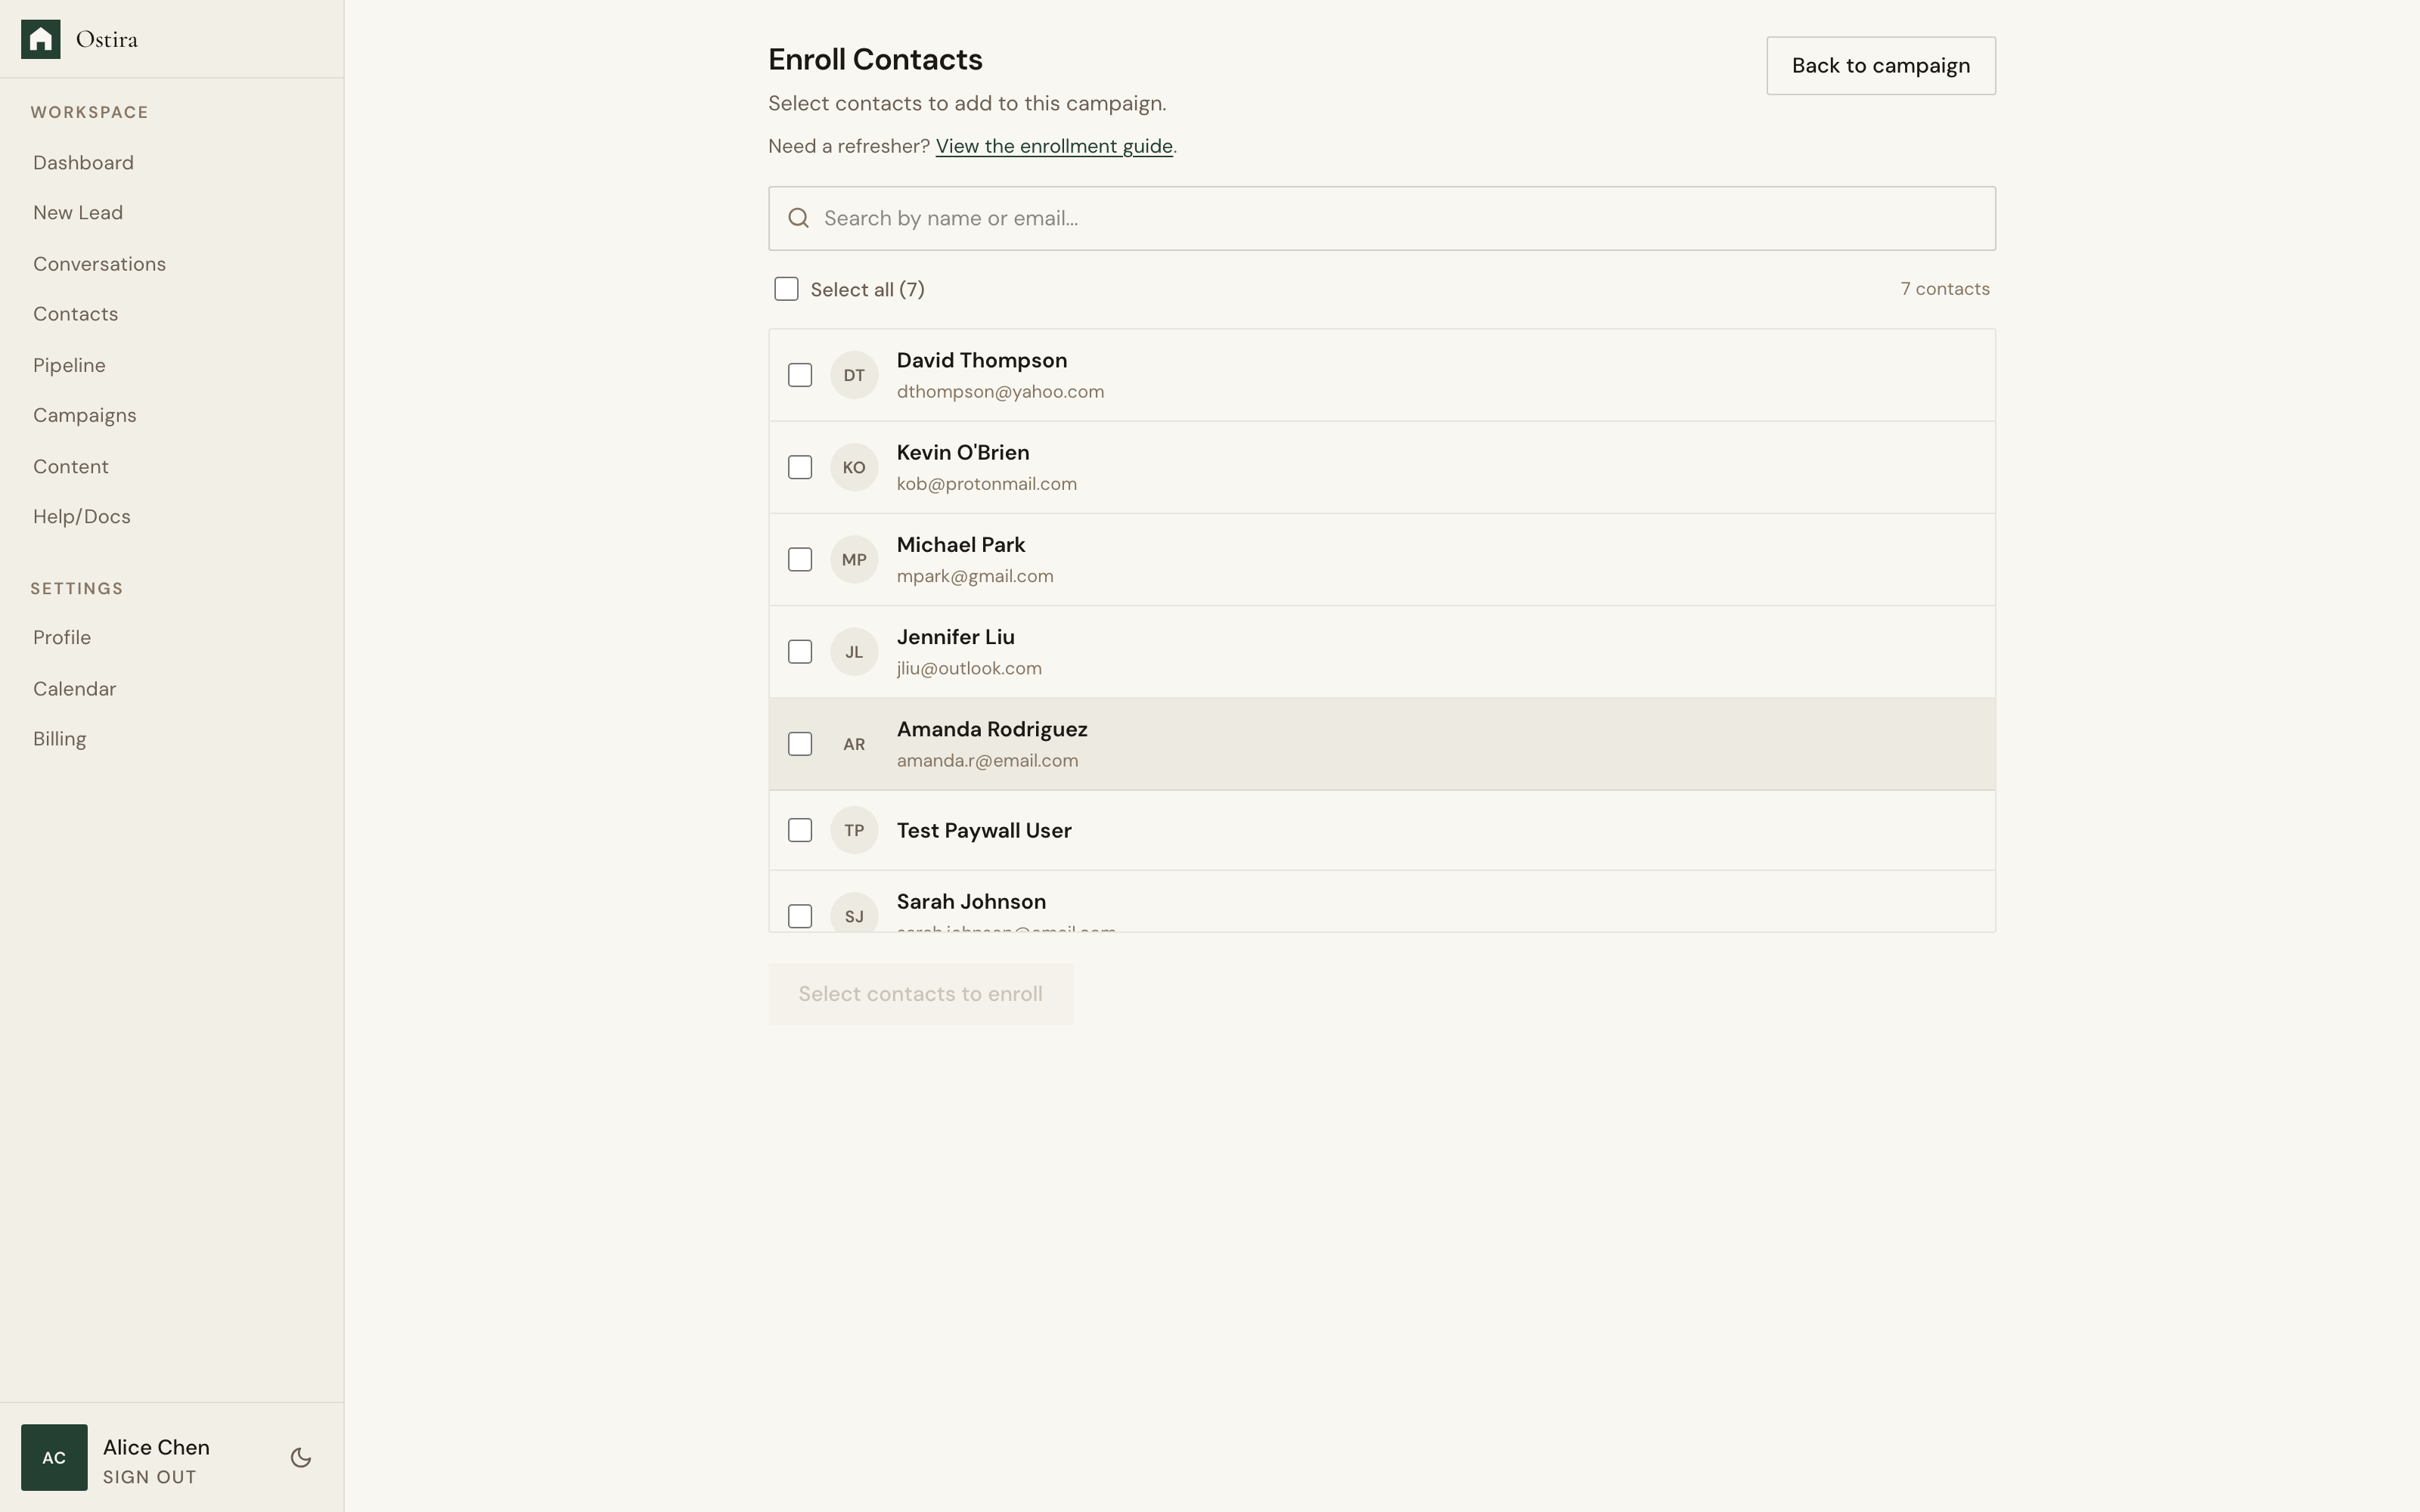Viewport: 2420px width, 1512px height.
Task: Click Select contacts to enroll
Action: pos(920,993)
